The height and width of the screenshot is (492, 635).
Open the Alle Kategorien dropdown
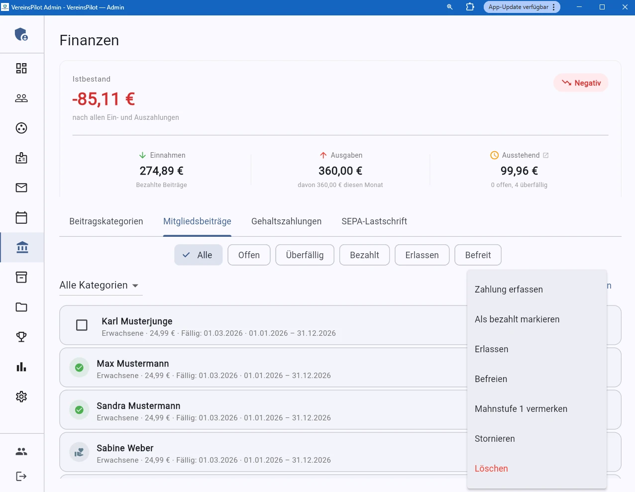coord(100,285)
